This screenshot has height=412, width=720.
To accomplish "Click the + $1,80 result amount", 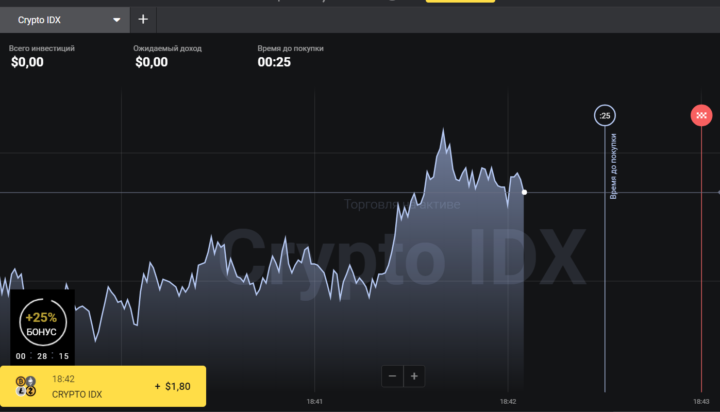I will pos(173,386).
